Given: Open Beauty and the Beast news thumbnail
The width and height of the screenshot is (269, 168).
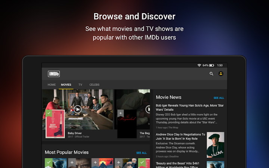Looking at the screenshot, I should pos(215,165).
